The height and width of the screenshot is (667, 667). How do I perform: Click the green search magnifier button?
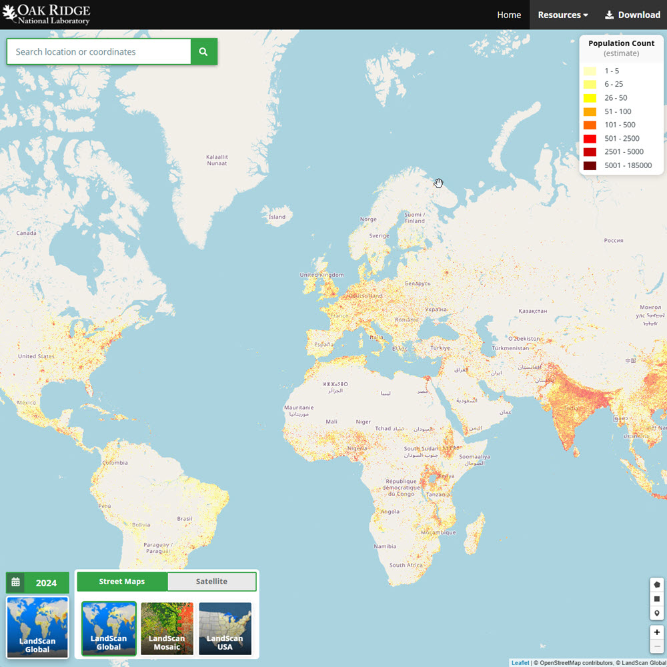click(x=203, y=51)
